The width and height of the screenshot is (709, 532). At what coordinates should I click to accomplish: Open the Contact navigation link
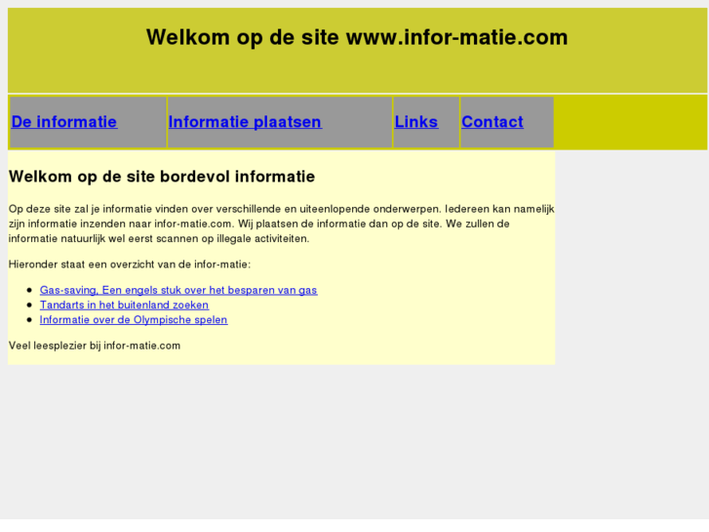tap(492, 122)
